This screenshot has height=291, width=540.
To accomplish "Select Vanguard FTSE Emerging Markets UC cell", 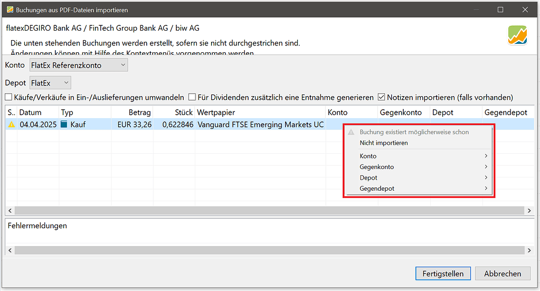I will click(x=260, y=125).
